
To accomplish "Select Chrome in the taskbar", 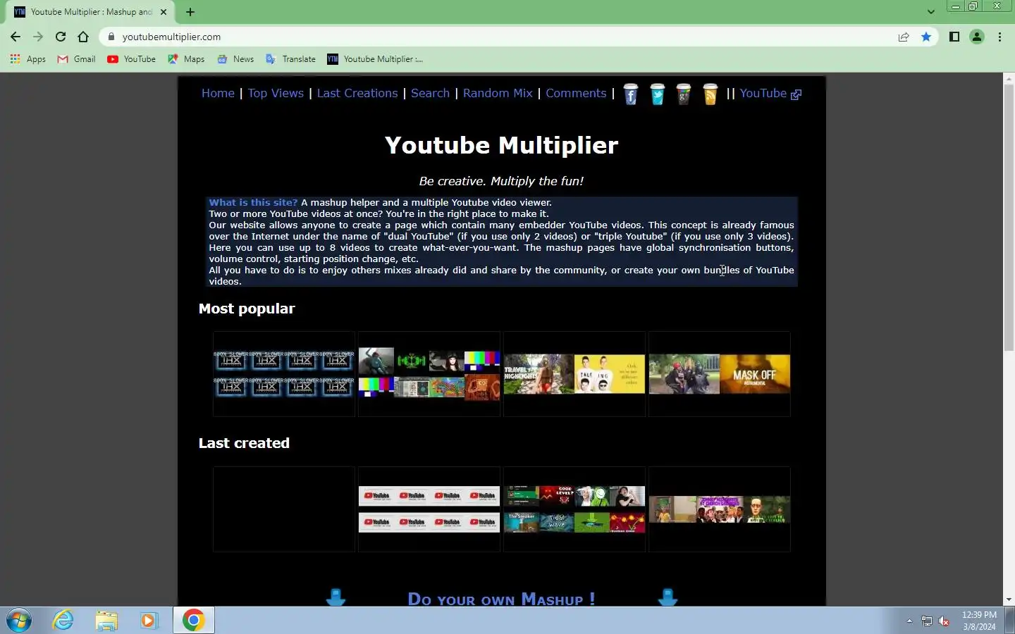I will coord(193,621).
